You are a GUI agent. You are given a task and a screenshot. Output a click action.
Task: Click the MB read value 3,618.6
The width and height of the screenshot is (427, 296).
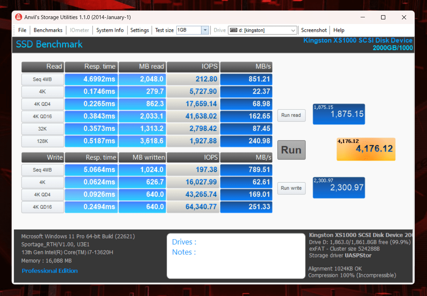coord(142,141)
